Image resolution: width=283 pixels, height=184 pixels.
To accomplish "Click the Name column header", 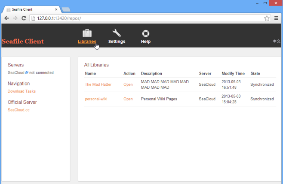I will 90,73.
